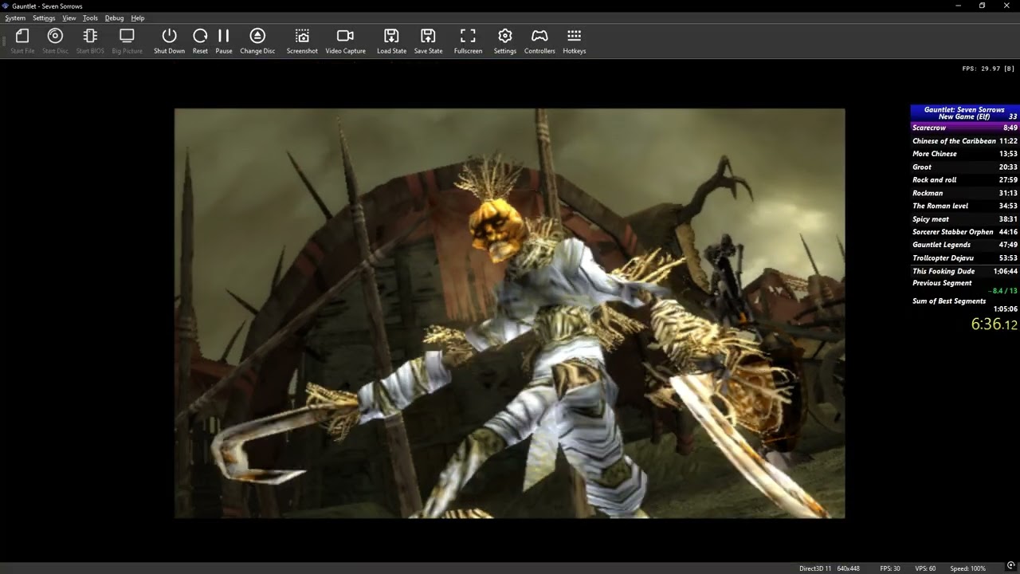Click the Start File toolbar icon
The image size is (1020, 574).
click(22, 41)
